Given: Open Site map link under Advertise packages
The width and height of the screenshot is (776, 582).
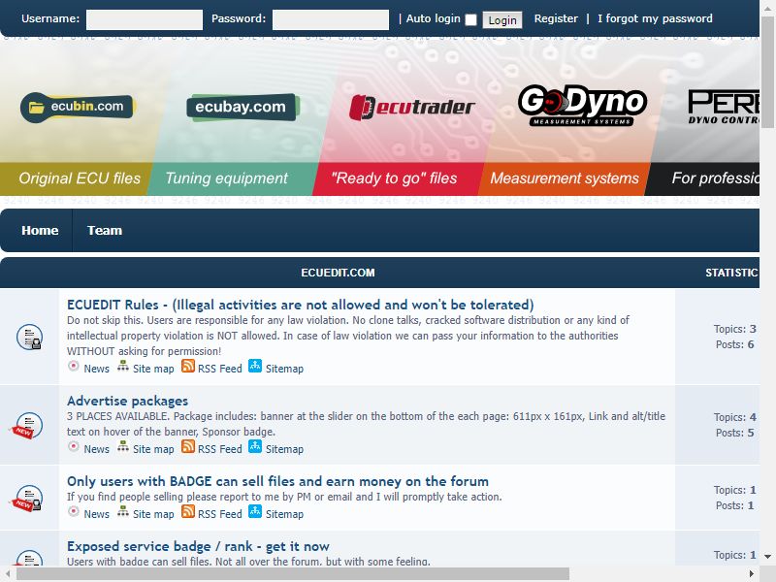Looking at the screenshot, I should [x=153, y=449].
